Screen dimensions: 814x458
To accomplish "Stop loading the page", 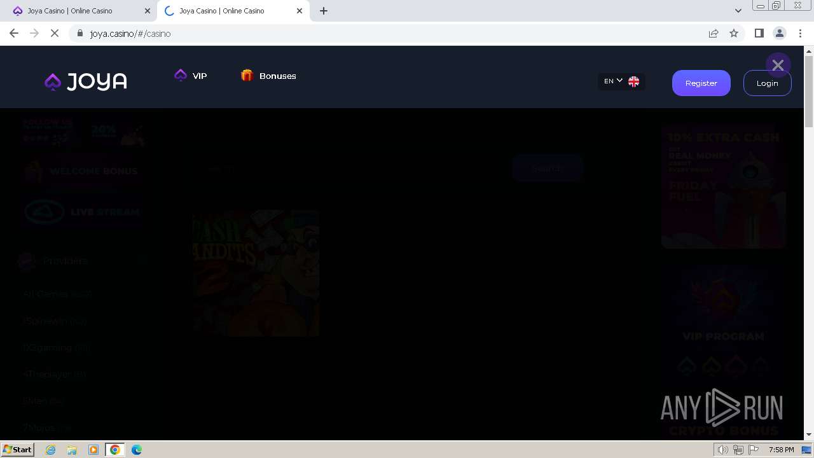I will click(55, 34).
